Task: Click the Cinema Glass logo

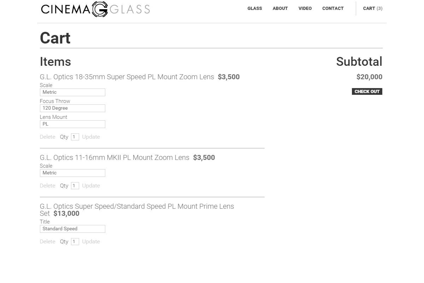Action: point(95,9)
